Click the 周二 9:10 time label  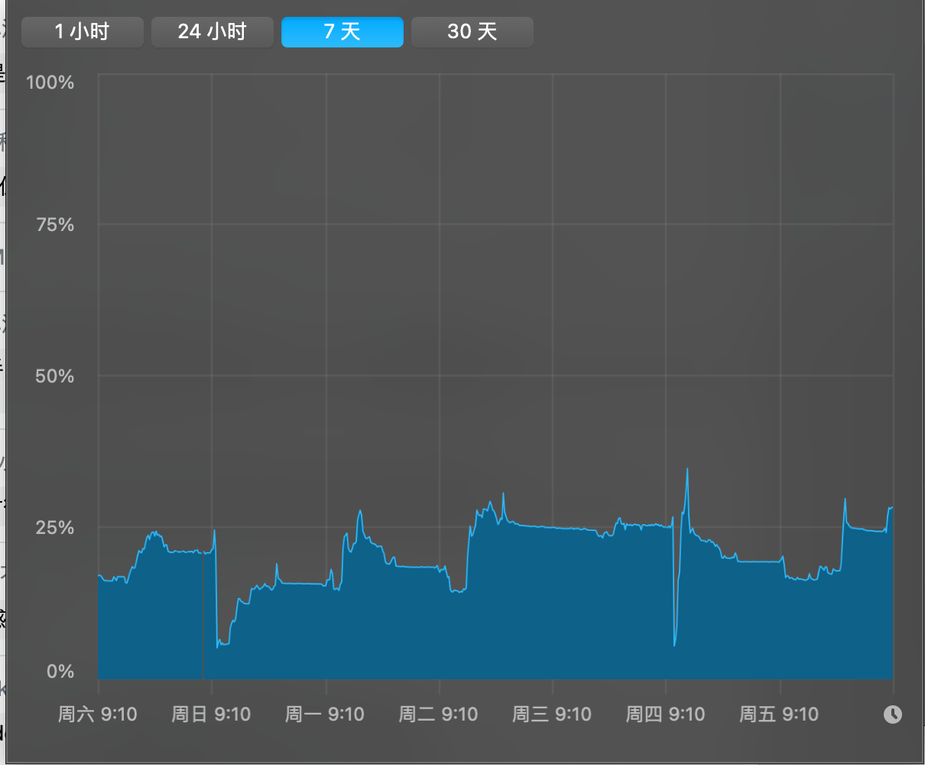tap(438, 715)
